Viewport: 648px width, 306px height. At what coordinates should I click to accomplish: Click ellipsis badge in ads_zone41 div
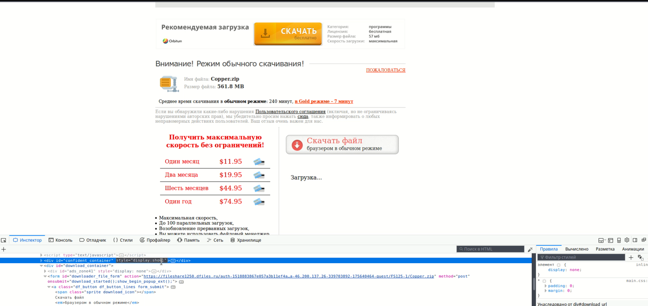point(154,271)
